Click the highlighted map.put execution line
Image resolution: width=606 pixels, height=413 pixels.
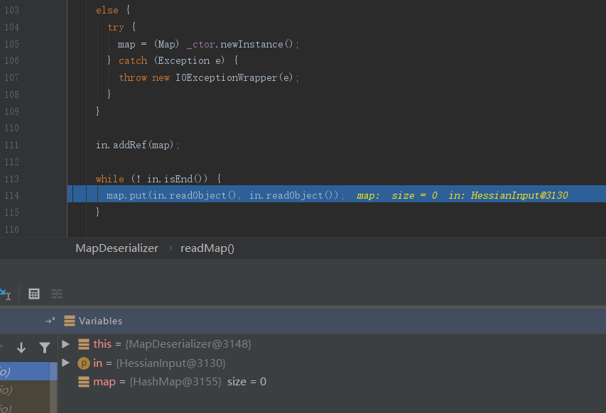click(225, 195)
